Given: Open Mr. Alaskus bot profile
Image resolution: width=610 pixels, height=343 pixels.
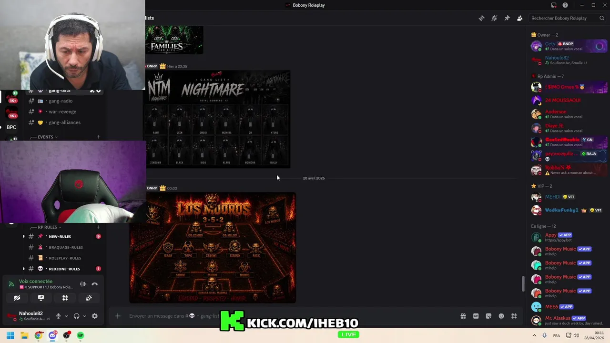Looking at the screenshot, I should click(x=569, y=321).
